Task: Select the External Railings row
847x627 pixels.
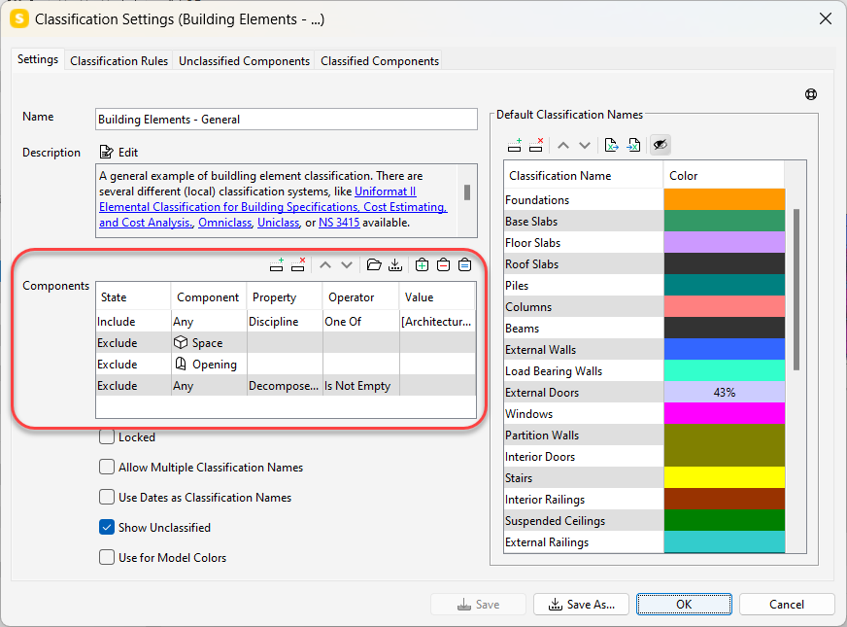Action: (644, 542)
